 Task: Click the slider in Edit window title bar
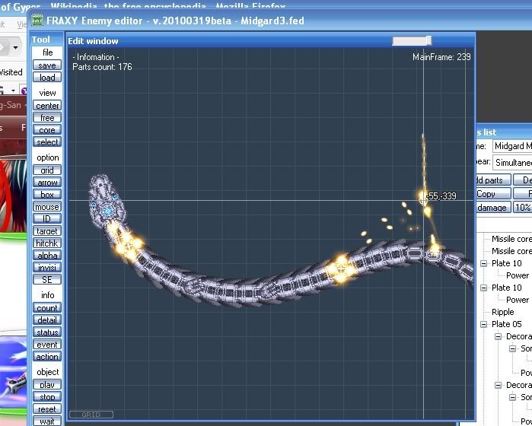coord(412,40)
